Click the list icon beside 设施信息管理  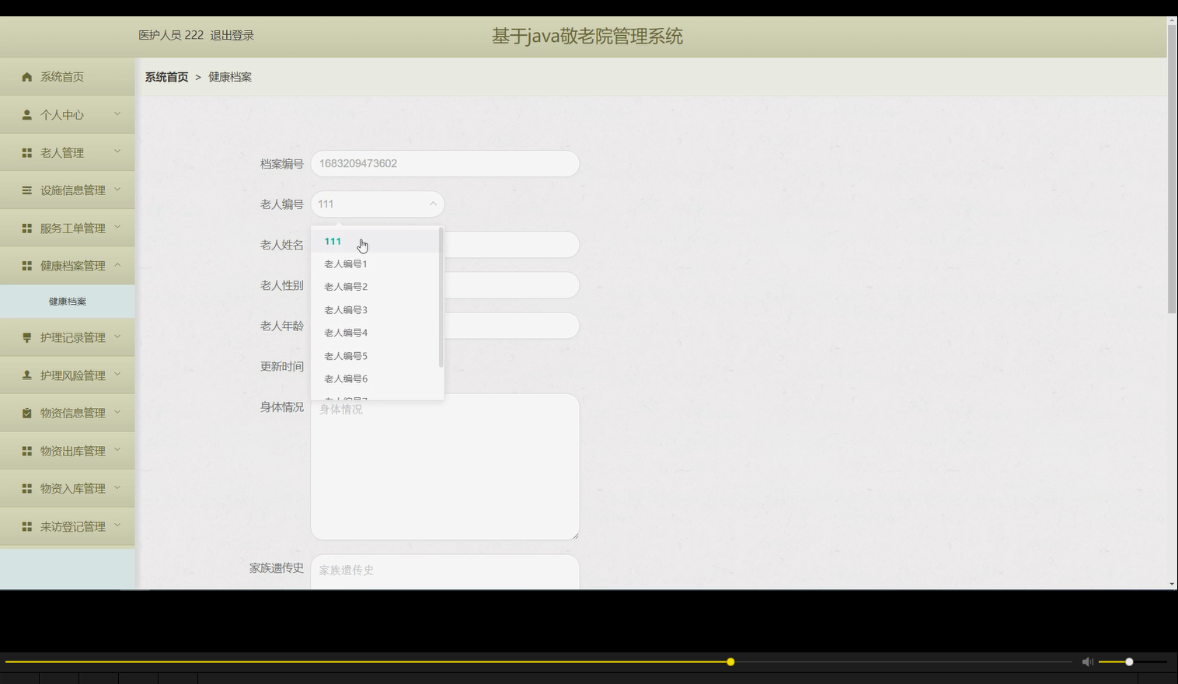coord(27,190)
